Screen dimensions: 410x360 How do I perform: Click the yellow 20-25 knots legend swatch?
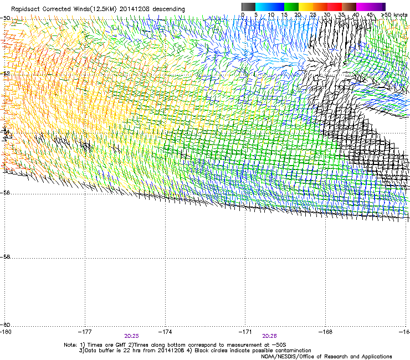[305, 7]
